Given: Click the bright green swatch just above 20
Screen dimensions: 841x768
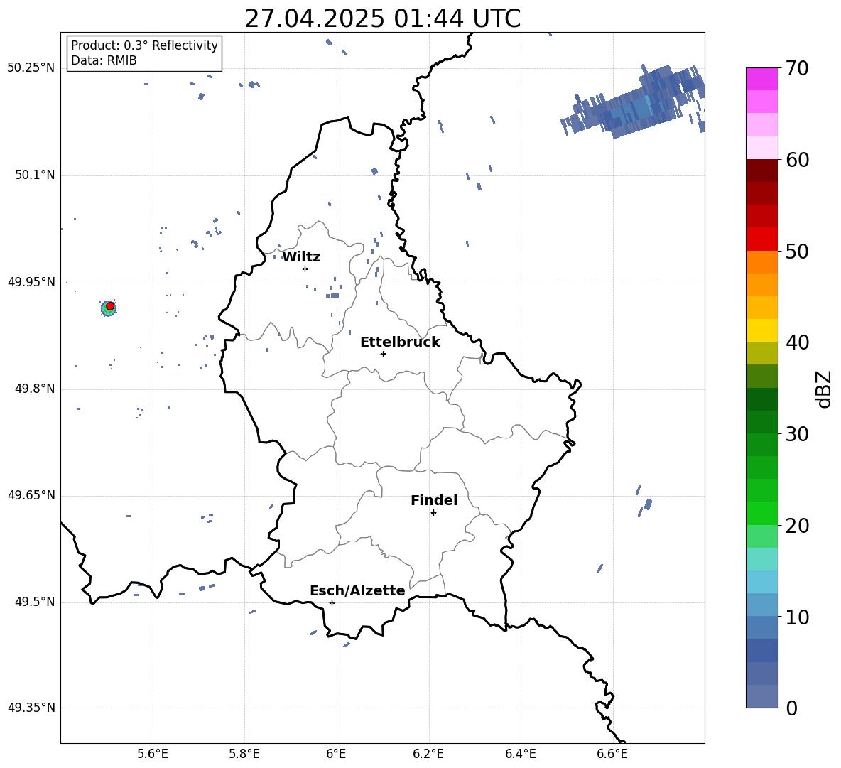Looking at the screenshot, I should (762, 513).
